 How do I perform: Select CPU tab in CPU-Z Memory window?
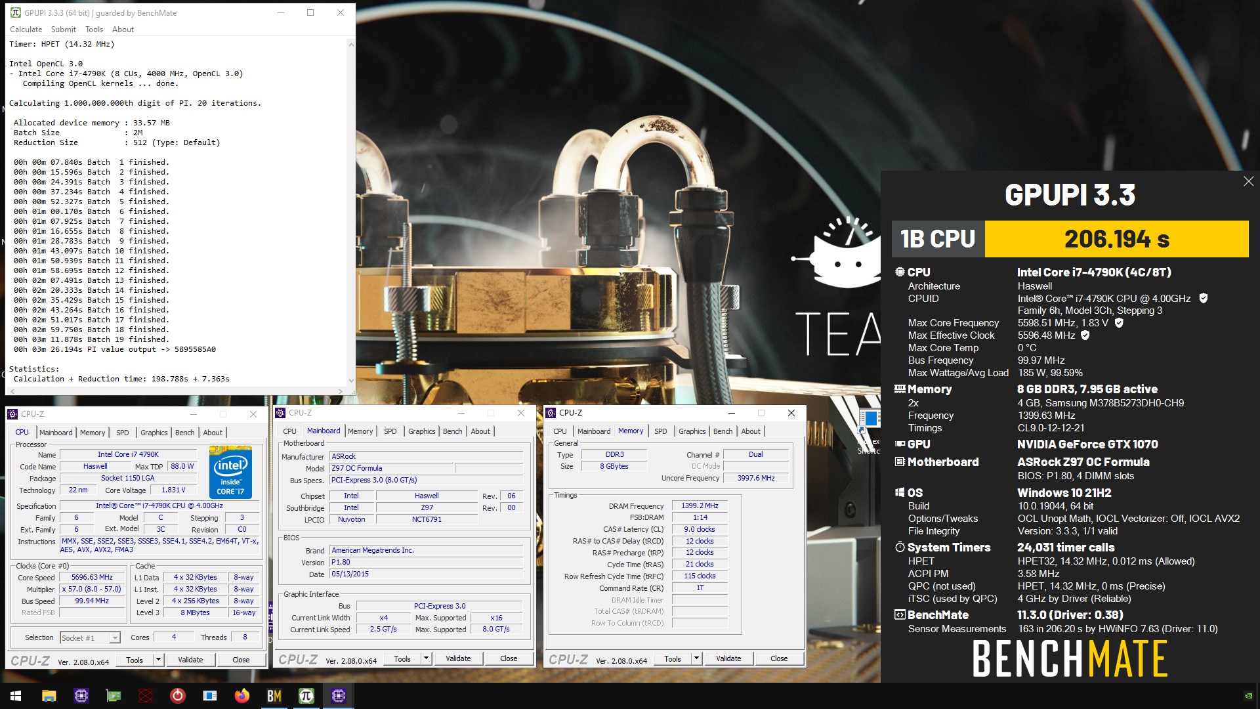pos(560,431)
